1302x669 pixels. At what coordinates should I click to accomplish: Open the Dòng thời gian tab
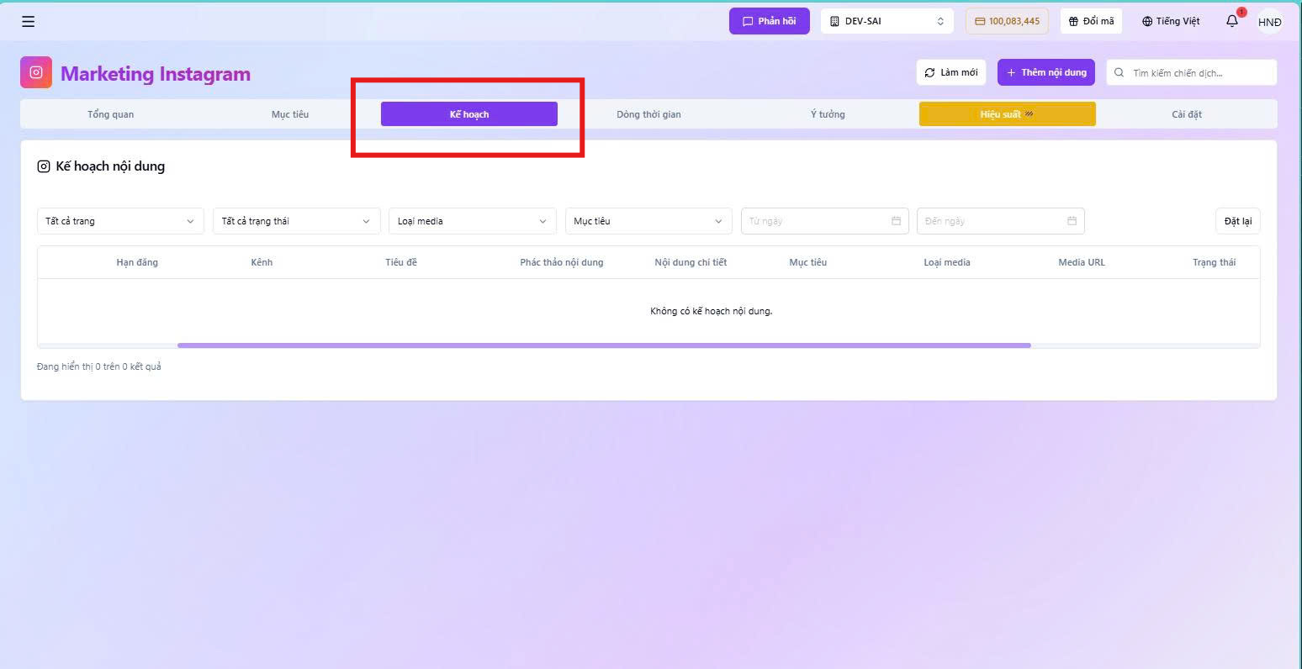648,114
